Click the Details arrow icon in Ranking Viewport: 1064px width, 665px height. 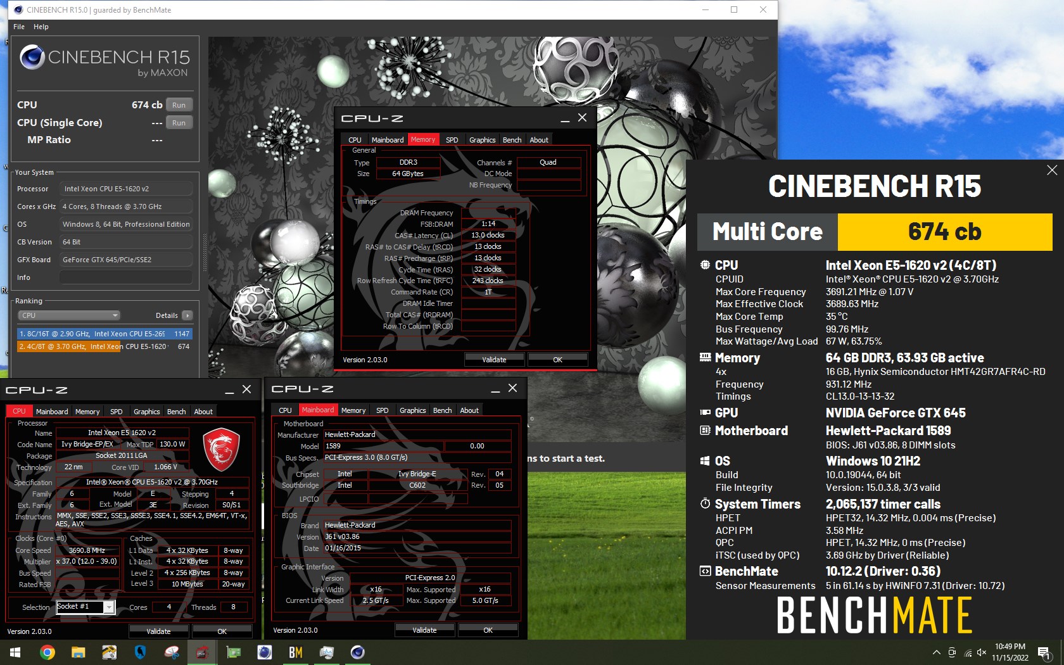pos(187,315)
